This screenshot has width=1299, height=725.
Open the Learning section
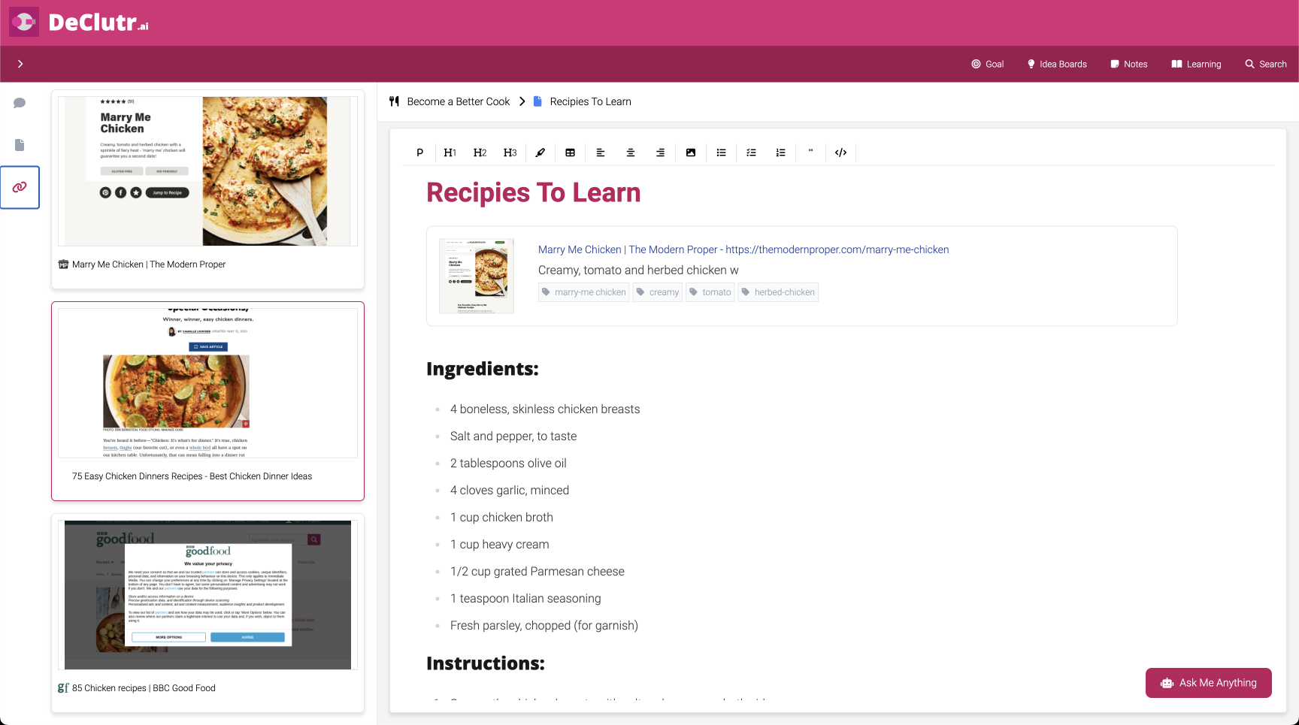point(1196,64)
